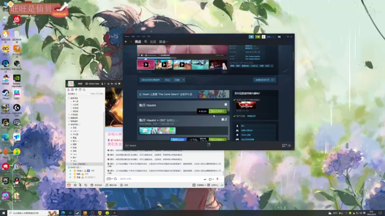Screen dimensions: 385x216
Task: Open the Steam Library (库) tab
Action: [146, 42]
